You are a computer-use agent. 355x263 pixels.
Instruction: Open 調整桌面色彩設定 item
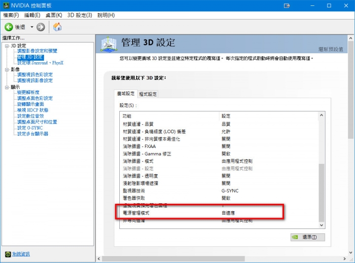point(35,98)
